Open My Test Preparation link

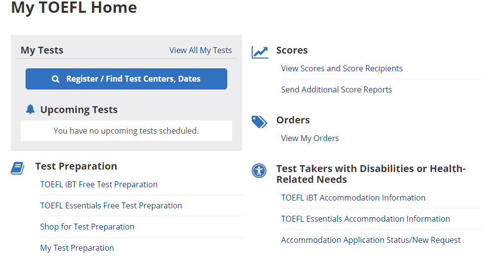pyautogui.click(x=77, y=248)
